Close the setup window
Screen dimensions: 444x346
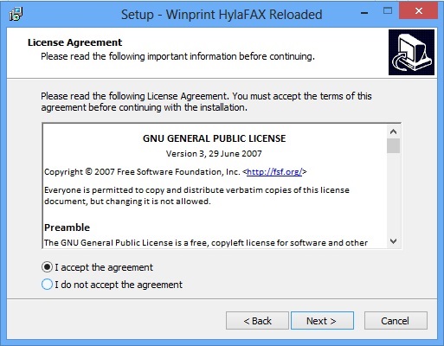click(418, 11)
